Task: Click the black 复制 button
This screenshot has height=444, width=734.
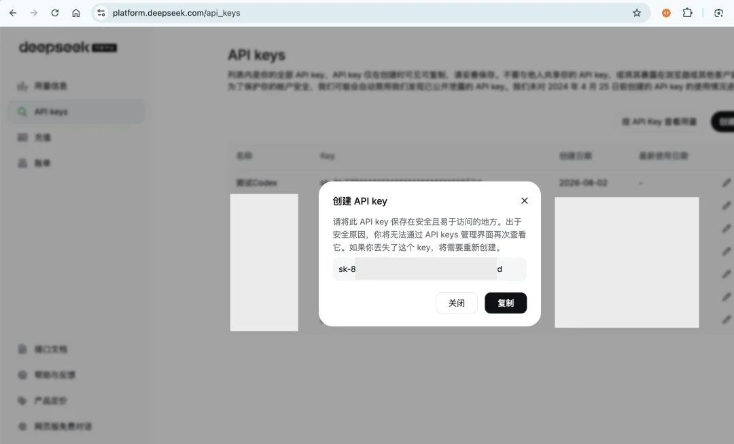Action: pyautogui.click(x=506, y=303)
